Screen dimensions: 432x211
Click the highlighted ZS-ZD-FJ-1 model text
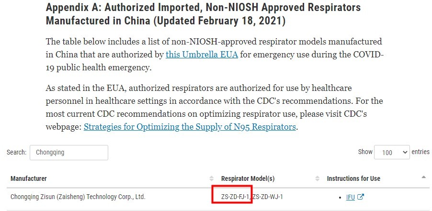pyautogui.click(x=235, y=197)
